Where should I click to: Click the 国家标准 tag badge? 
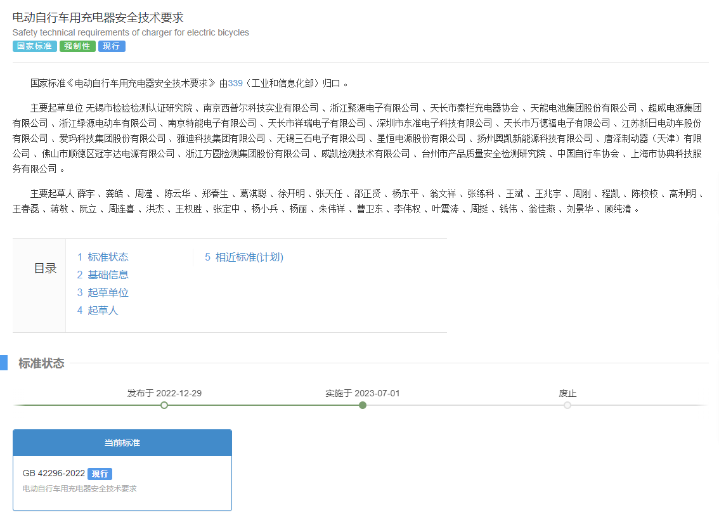click(x=34, y=46)
